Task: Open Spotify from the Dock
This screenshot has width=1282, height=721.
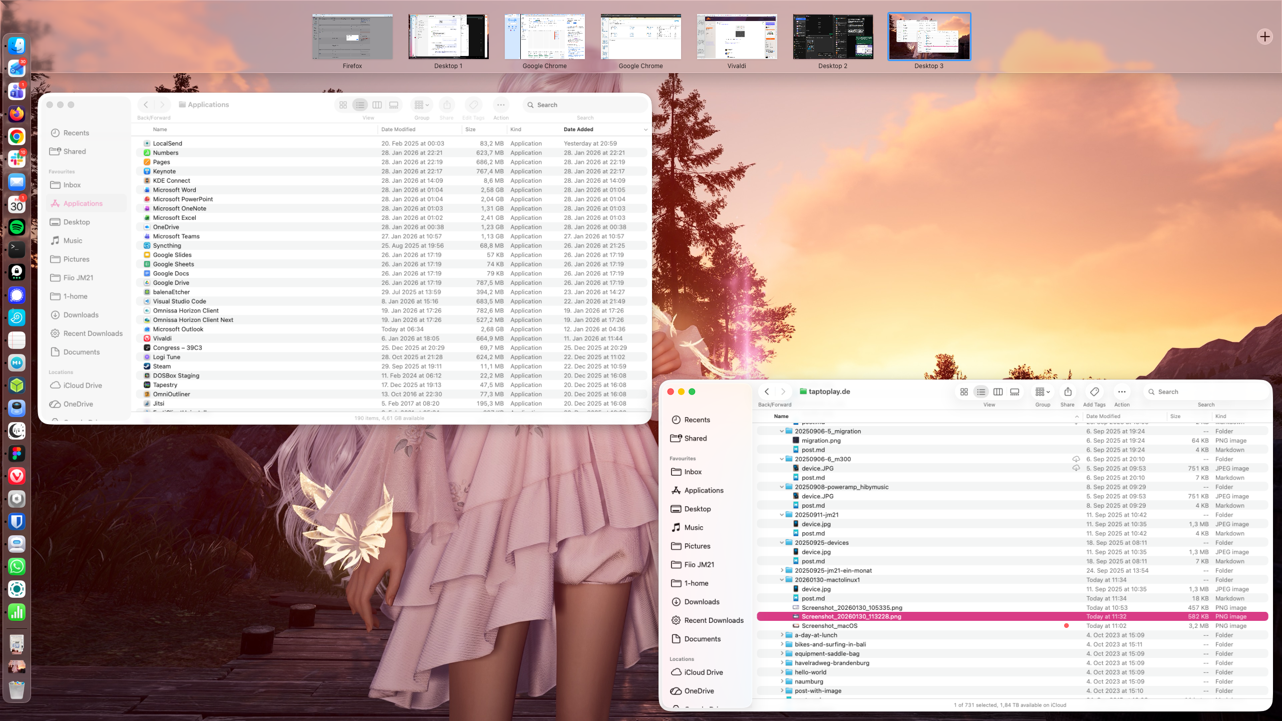Action: pyautogui.click(x=17, y=227)
